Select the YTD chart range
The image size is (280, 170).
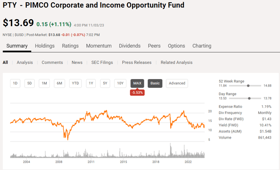pos(75,83)
